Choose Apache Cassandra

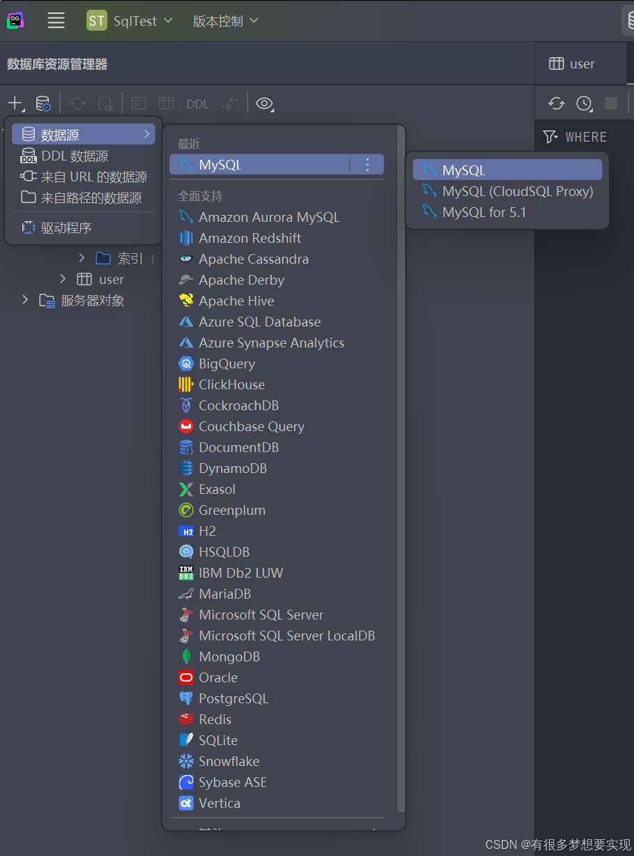276,259
